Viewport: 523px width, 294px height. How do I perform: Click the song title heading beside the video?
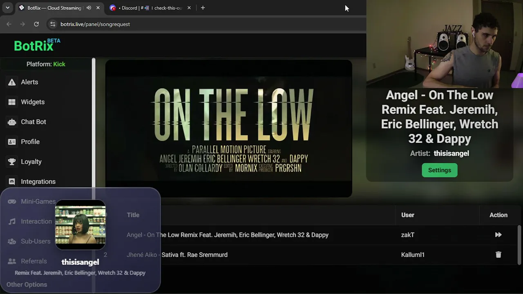(x=440, y=117)
